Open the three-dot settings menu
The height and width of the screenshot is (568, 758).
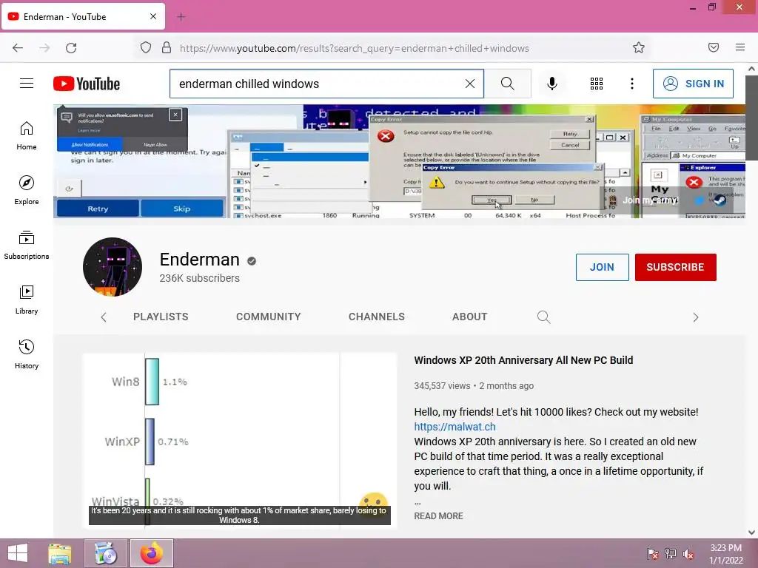[x=632, y=84]
